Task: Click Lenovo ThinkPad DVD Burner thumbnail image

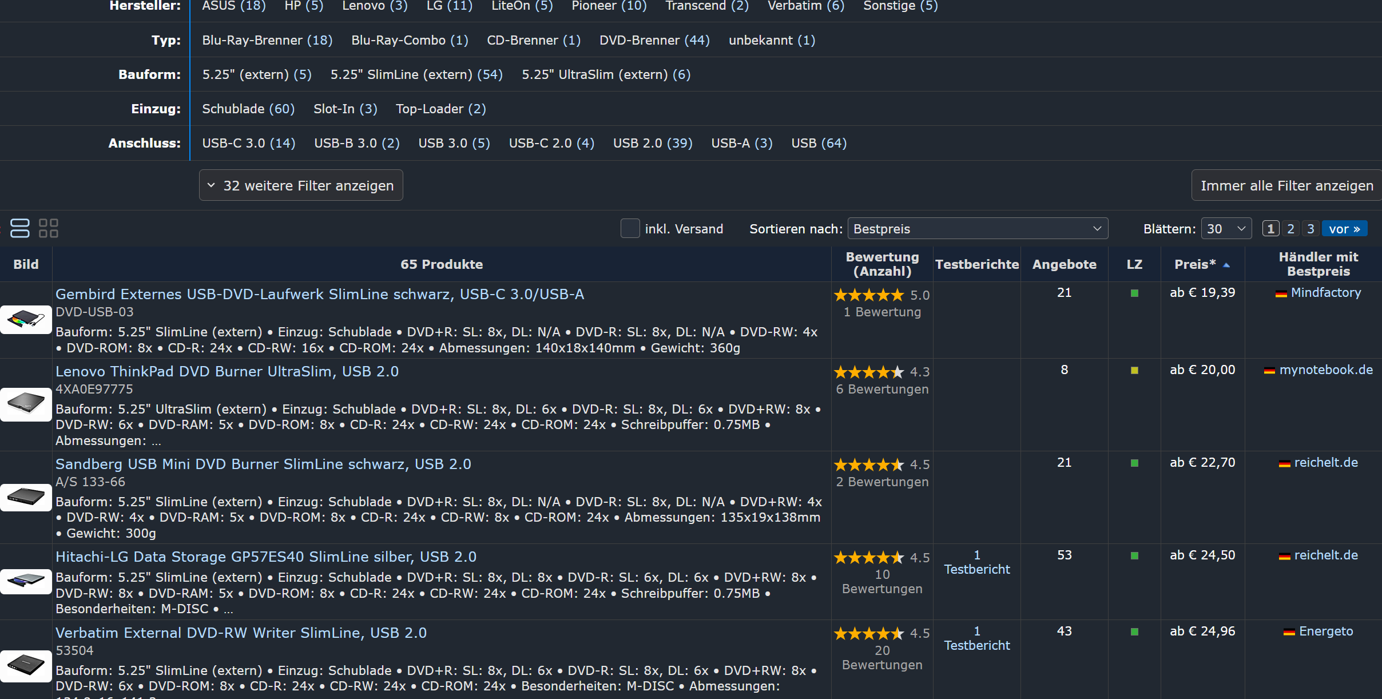Action: [26, 404]
